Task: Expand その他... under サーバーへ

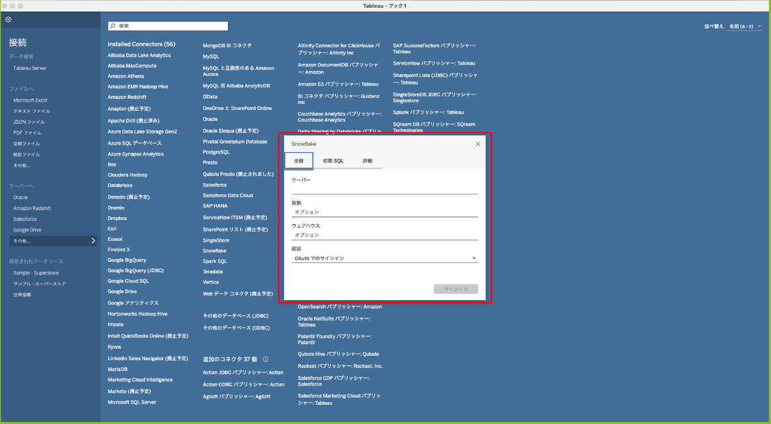Action: click(x=53, y=241)
